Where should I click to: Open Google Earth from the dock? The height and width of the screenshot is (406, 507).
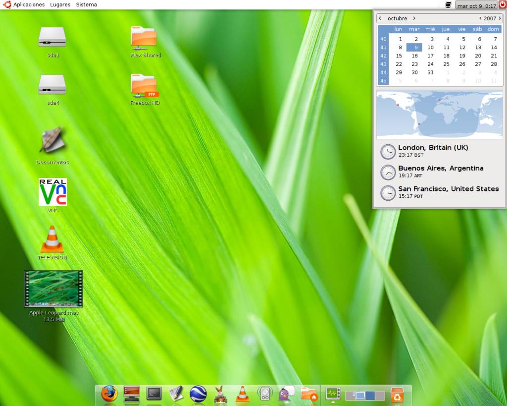point(198,394)
